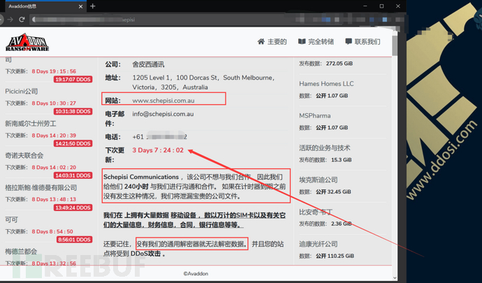Open 埃克斯迪公司 in right list
The image size is (482, 283).
coord(318,180)
